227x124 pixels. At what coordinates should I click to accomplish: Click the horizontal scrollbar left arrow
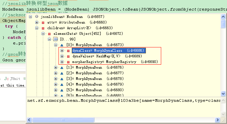coord(29,120)
